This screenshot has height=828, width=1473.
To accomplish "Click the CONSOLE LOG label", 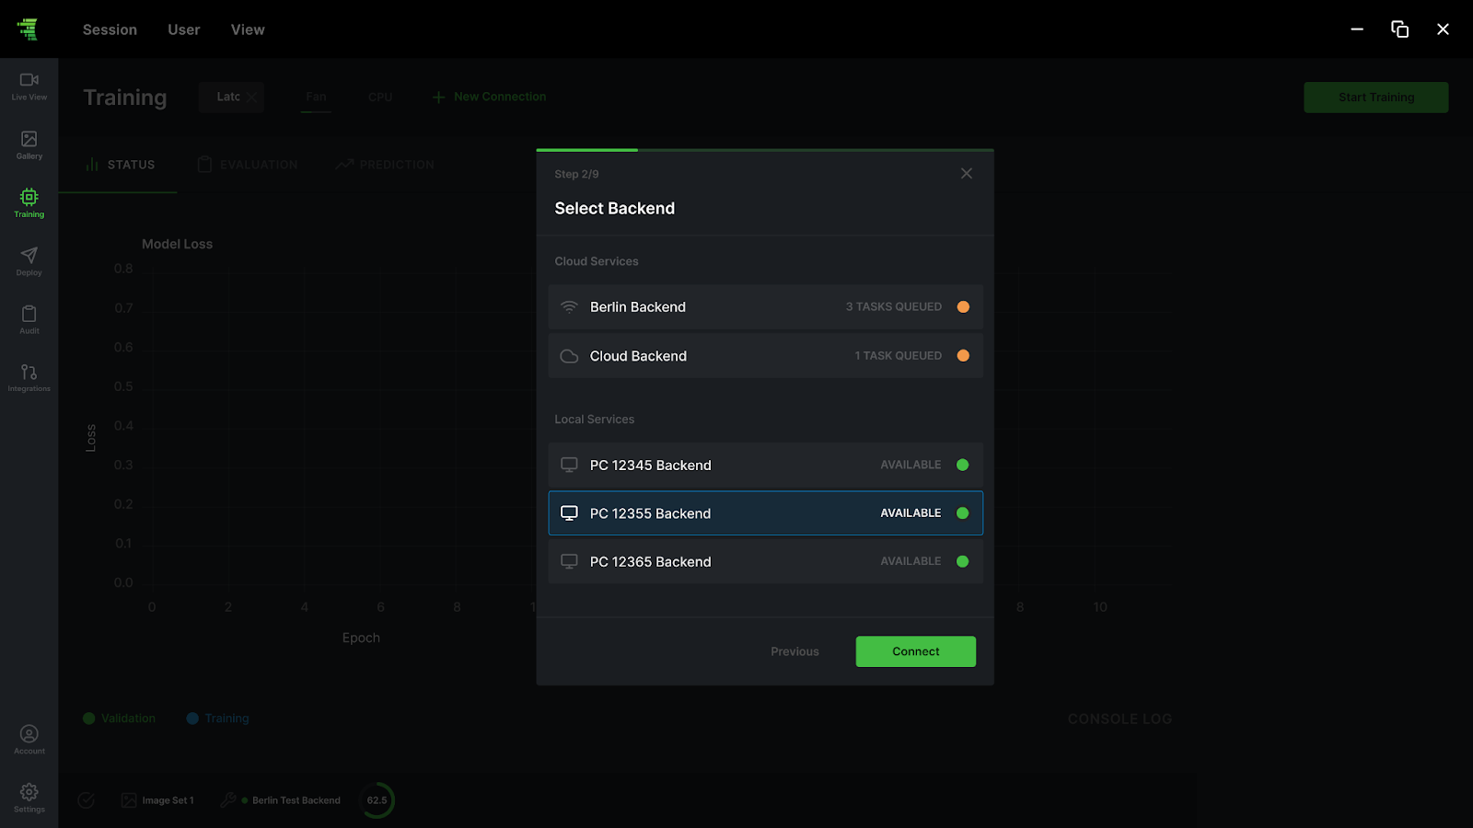I will [x=1119, y=719].
